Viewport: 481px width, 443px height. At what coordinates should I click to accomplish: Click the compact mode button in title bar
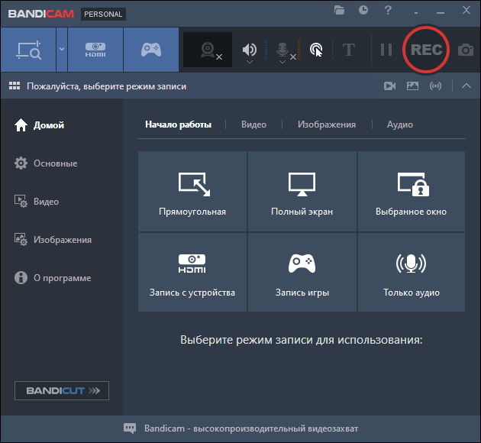point(416,13)
